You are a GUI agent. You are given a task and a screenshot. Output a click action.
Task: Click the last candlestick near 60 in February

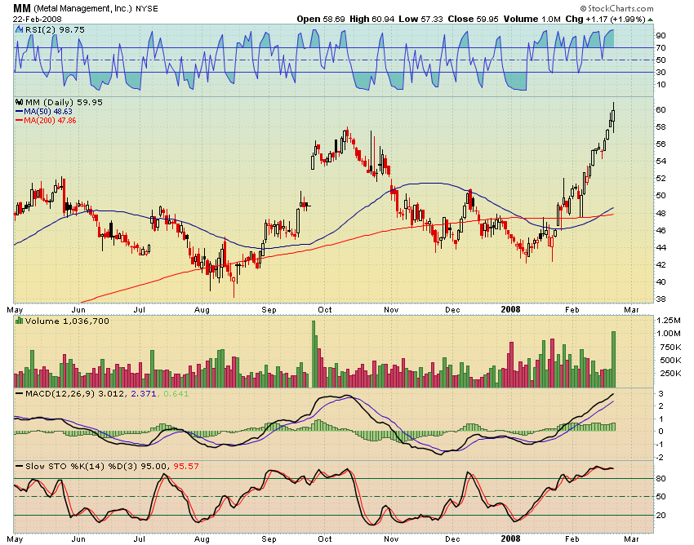pos(613,117)
